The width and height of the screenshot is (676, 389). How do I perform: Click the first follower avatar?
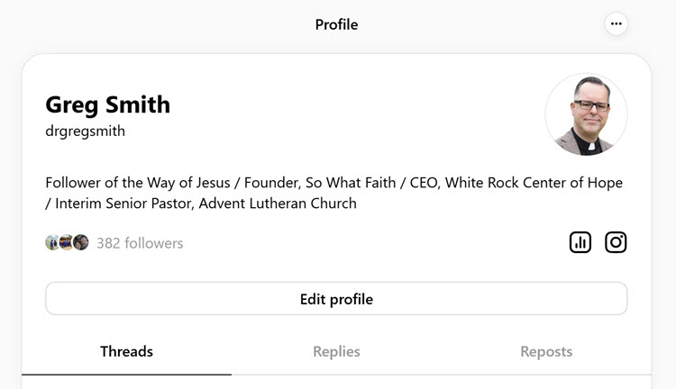pos(52,242)
